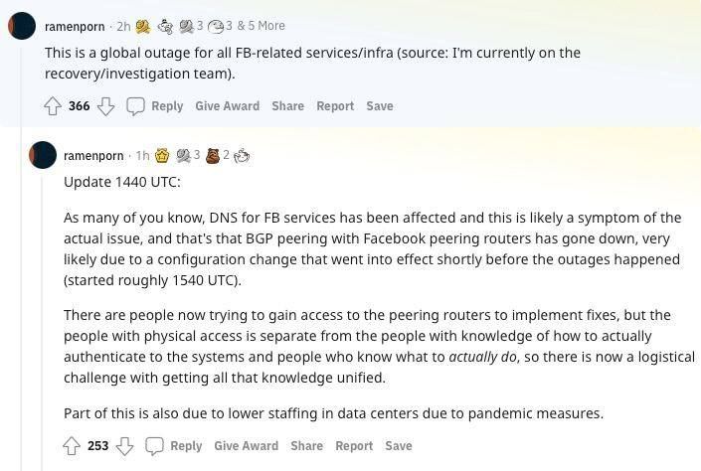
Task: Click the bear award icon on the reply
Action: point(213,156)
